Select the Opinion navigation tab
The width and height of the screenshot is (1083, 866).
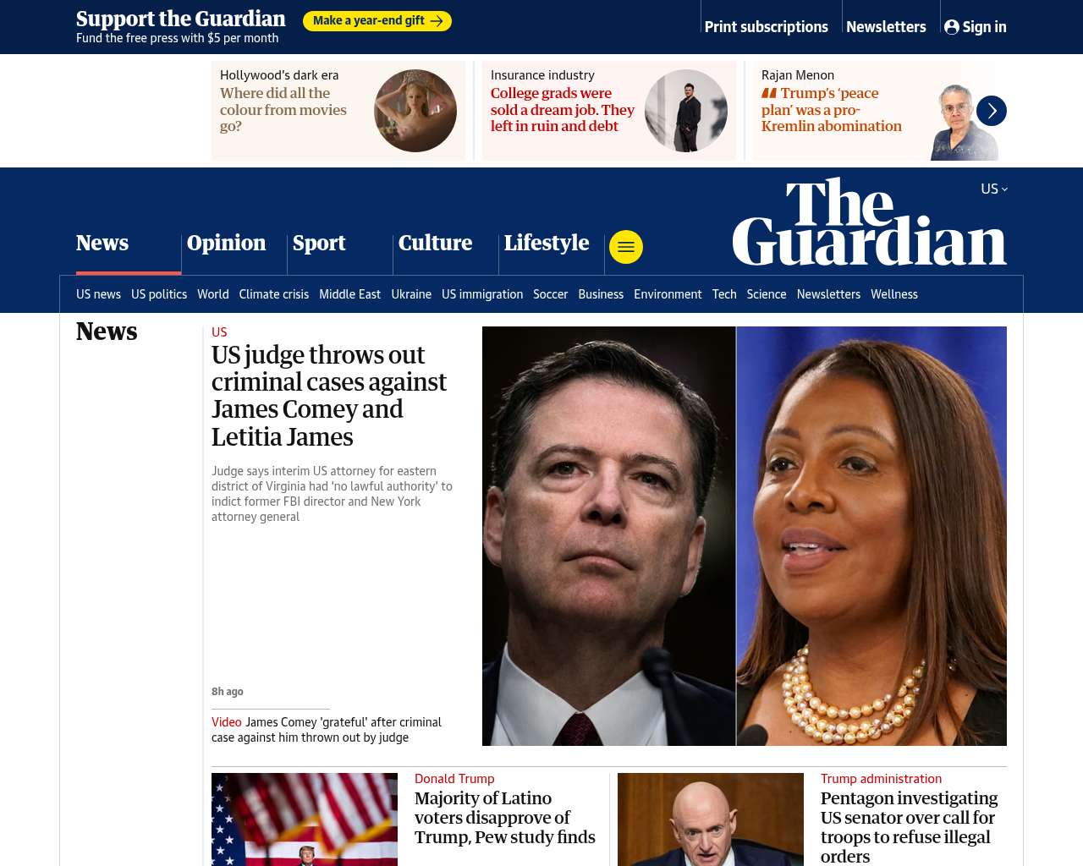(x=226, y=244)
